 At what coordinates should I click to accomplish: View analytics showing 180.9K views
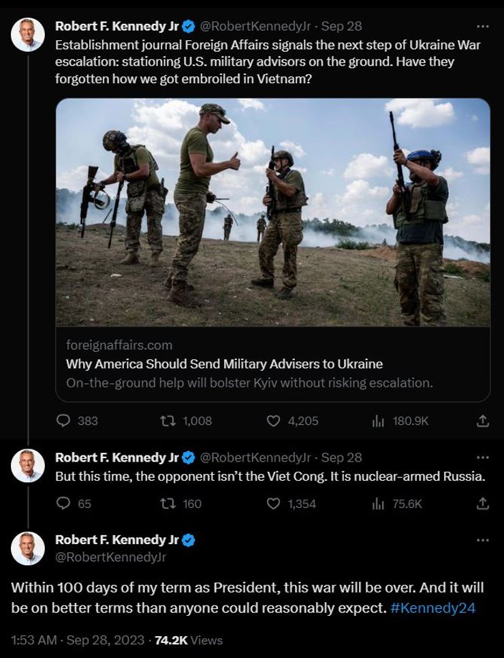[379, 421]
